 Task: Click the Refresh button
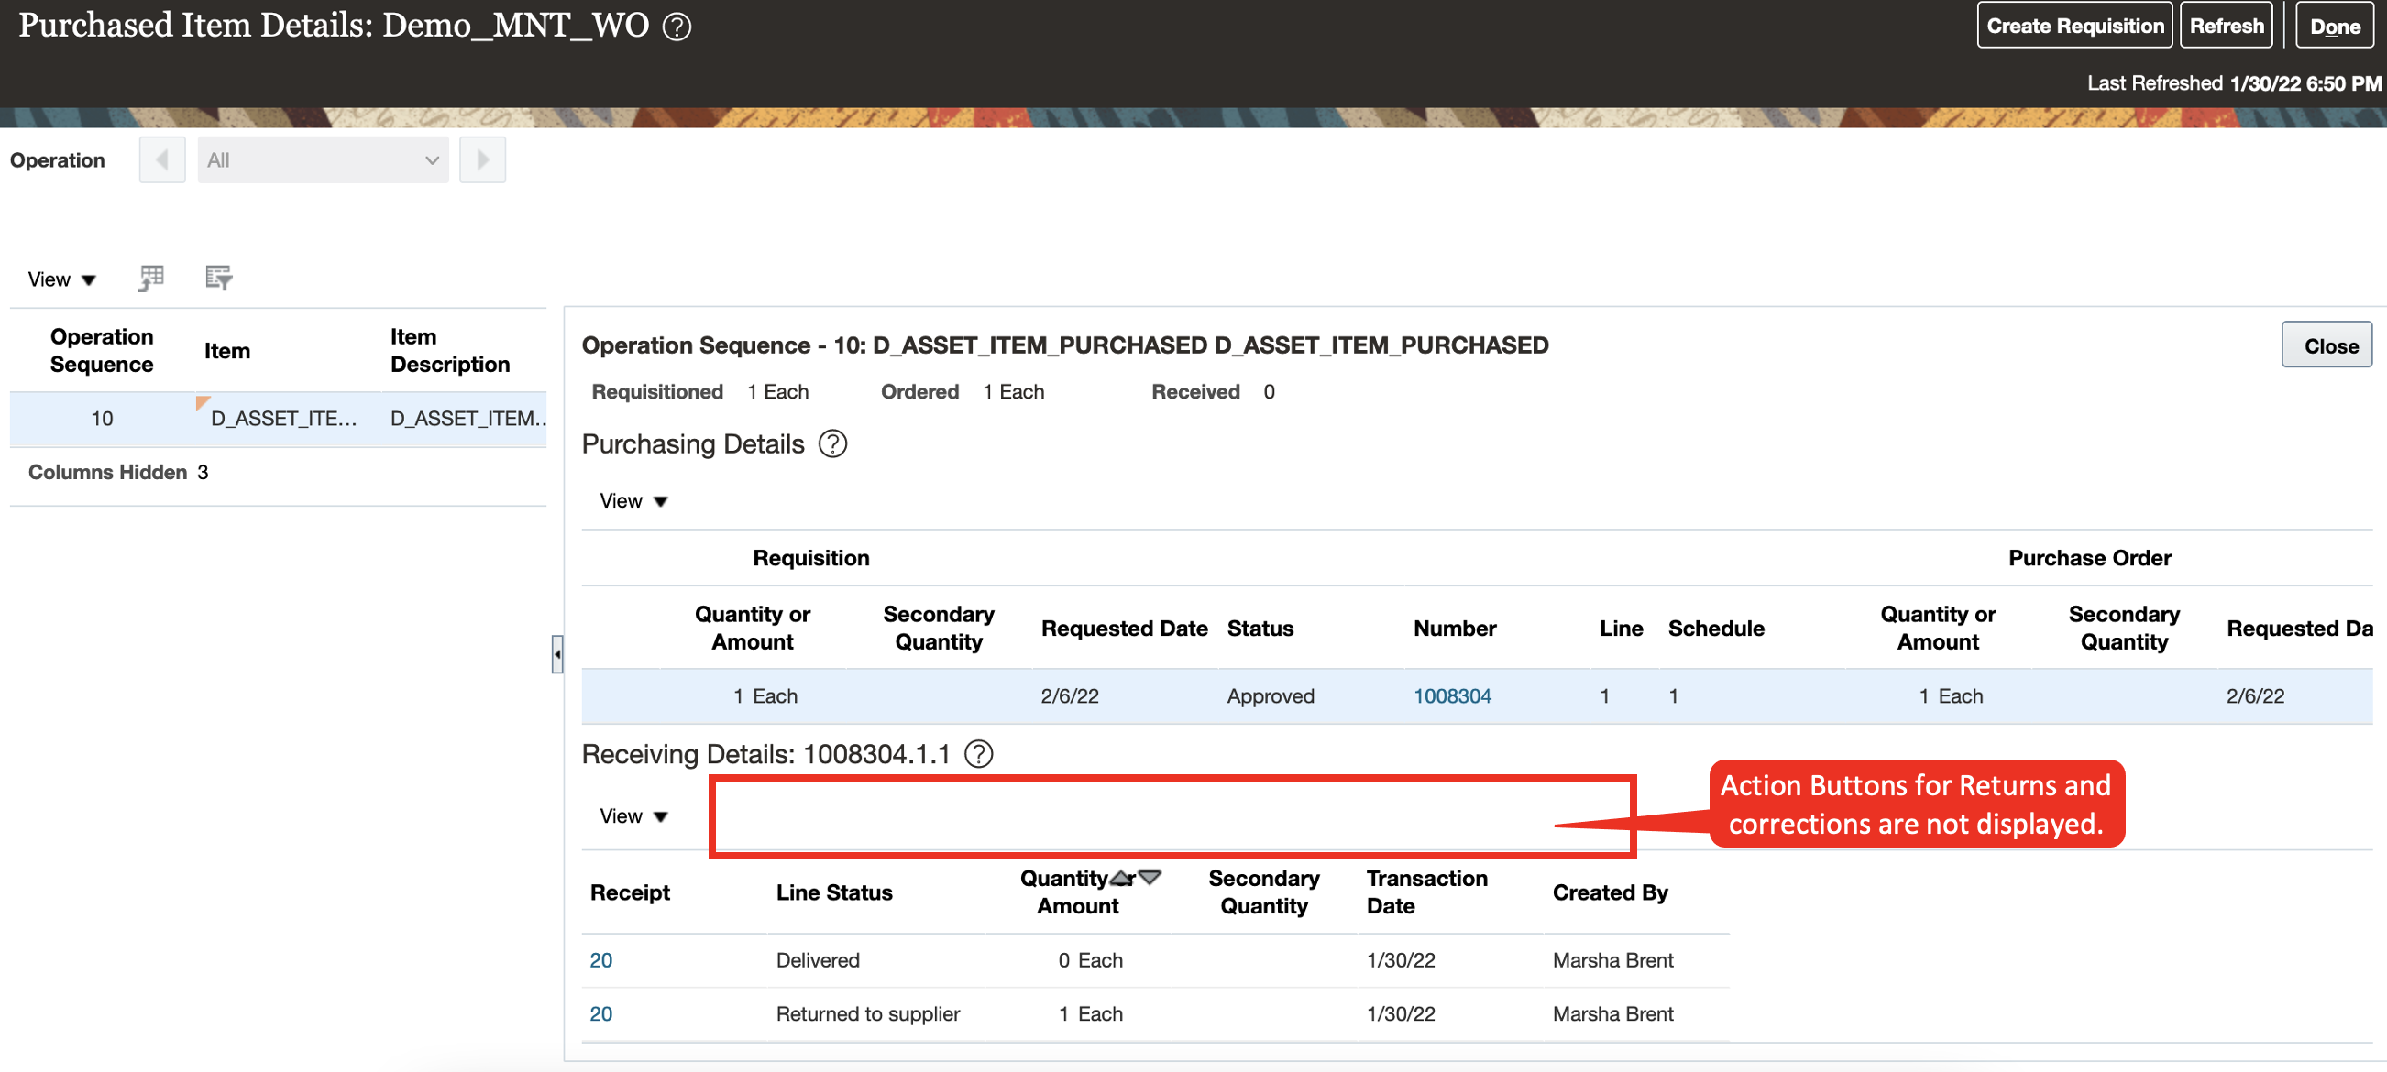pos(2226,26)
